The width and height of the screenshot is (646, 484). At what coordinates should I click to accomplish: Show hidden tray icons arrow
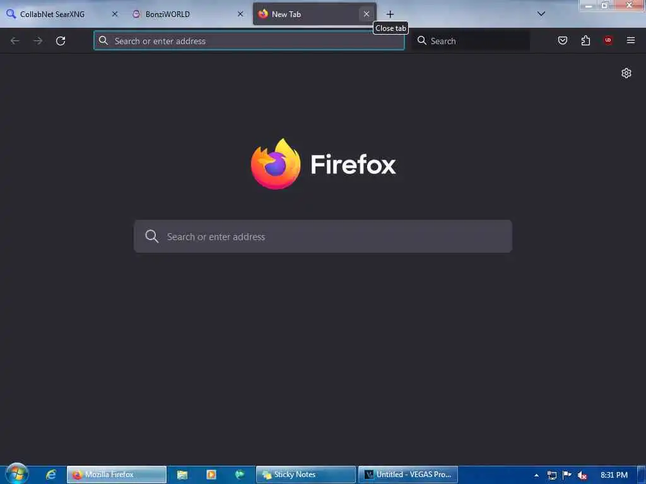click(x=536, y=475)
